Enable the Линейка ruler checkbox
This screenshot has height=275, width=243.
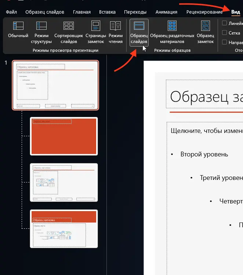click(225, 23)
